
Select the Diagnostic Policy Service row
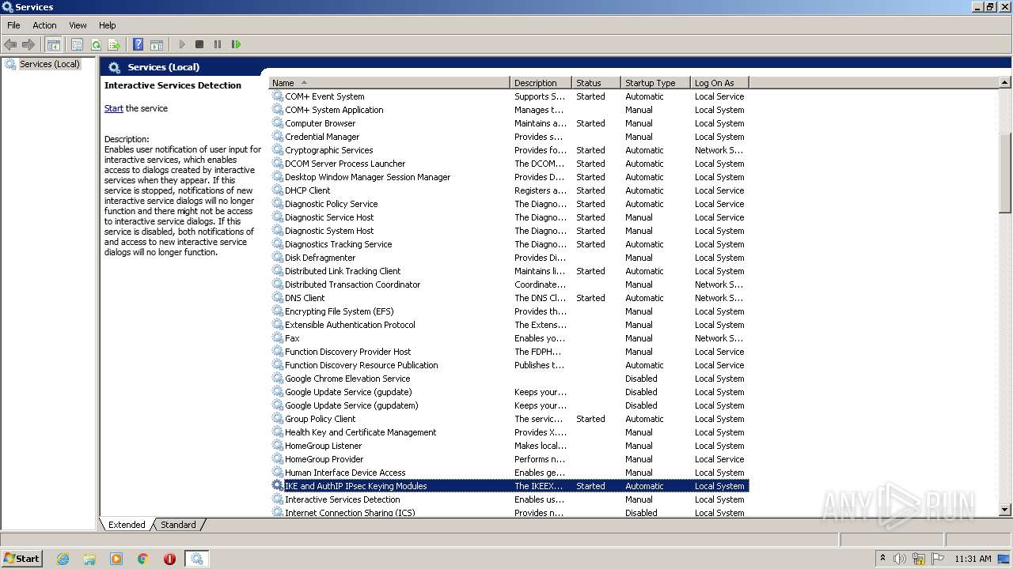(x=509, y=204)
